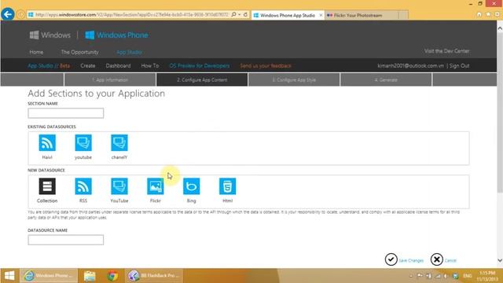503x283 pixels.
Task: Click the Windows Phone logo
Action: click(116, 35)
